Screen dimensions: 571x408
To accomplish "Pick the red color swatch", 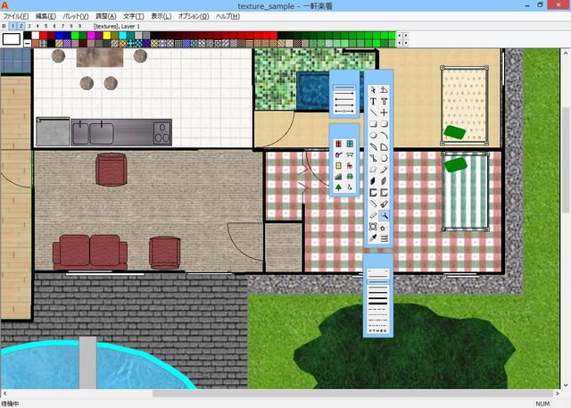I will click(x=44, y=36).
